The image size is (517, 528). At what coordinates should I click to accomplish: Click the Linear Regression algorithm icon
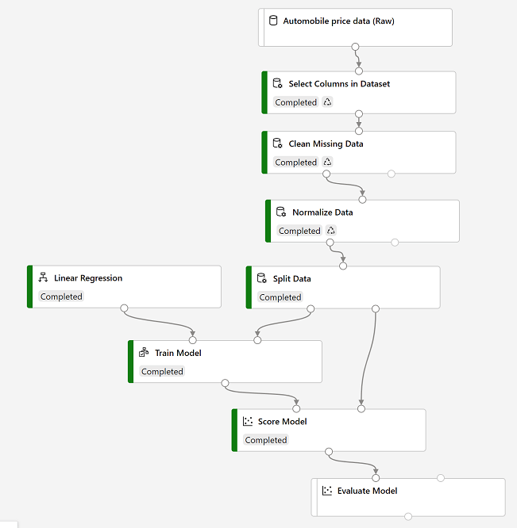(x=43, y=277)
